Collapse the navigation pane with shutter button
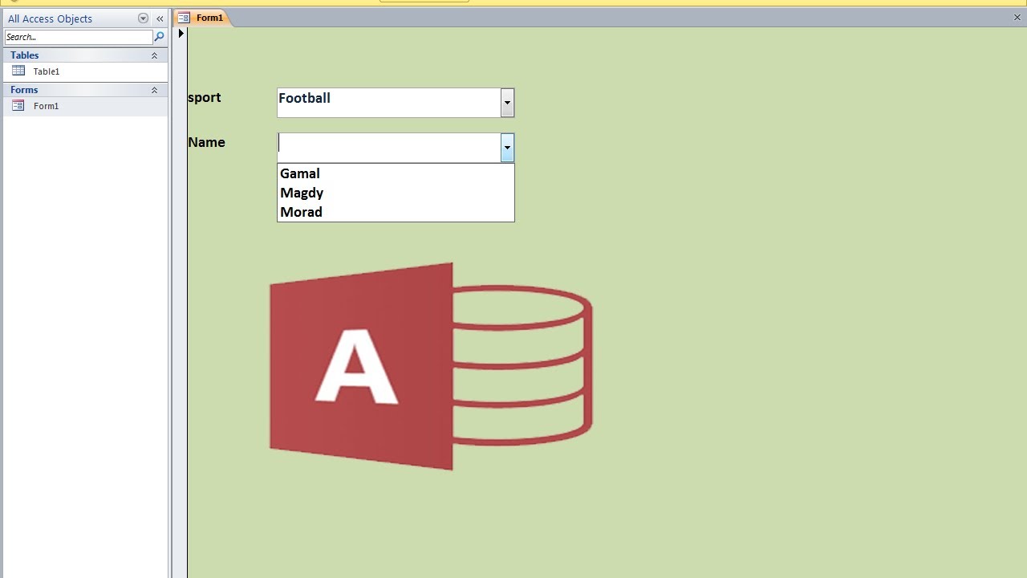 160,18
